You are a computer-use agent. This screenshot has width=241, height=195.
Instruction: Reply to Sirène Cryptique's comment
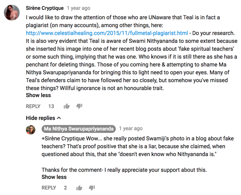(x=33, y=107)
